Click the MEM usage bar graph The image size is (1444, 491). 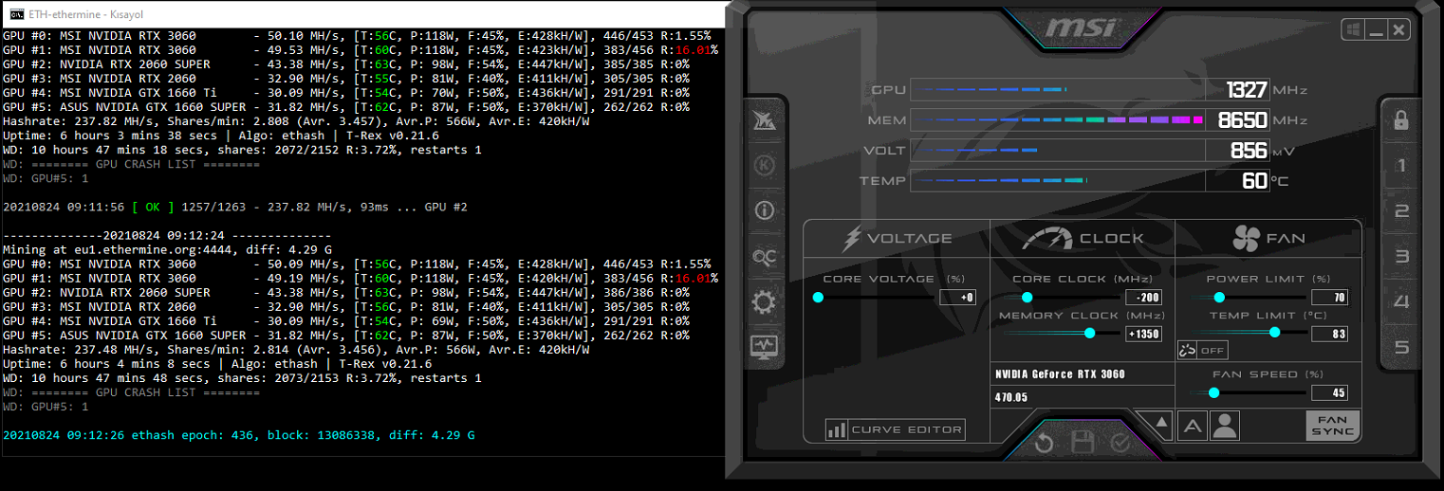click(1058, 120)
